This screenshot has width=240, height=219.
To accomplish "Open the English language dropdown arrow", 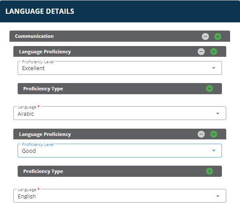I will point(218,196).
